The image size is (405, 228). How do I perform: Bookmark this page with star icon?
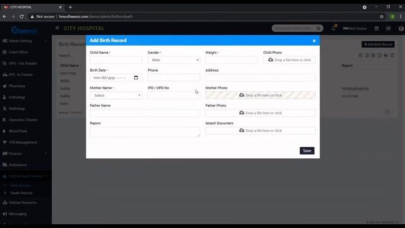click(x=382, y=16)
